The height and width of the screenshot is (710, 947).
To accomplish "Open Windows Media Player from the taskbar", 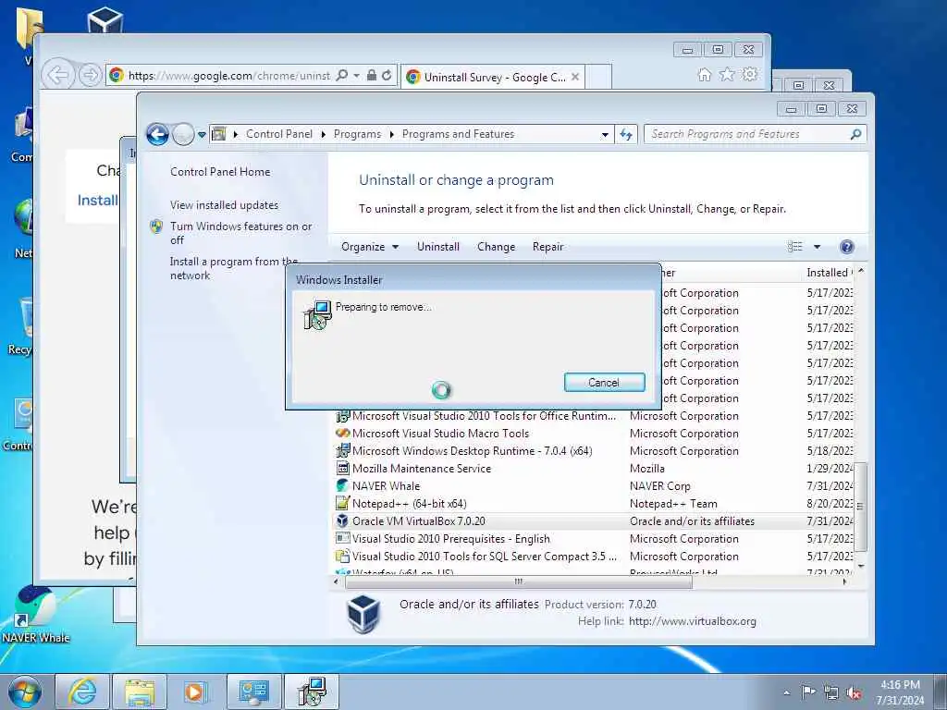I will (195, 692).
